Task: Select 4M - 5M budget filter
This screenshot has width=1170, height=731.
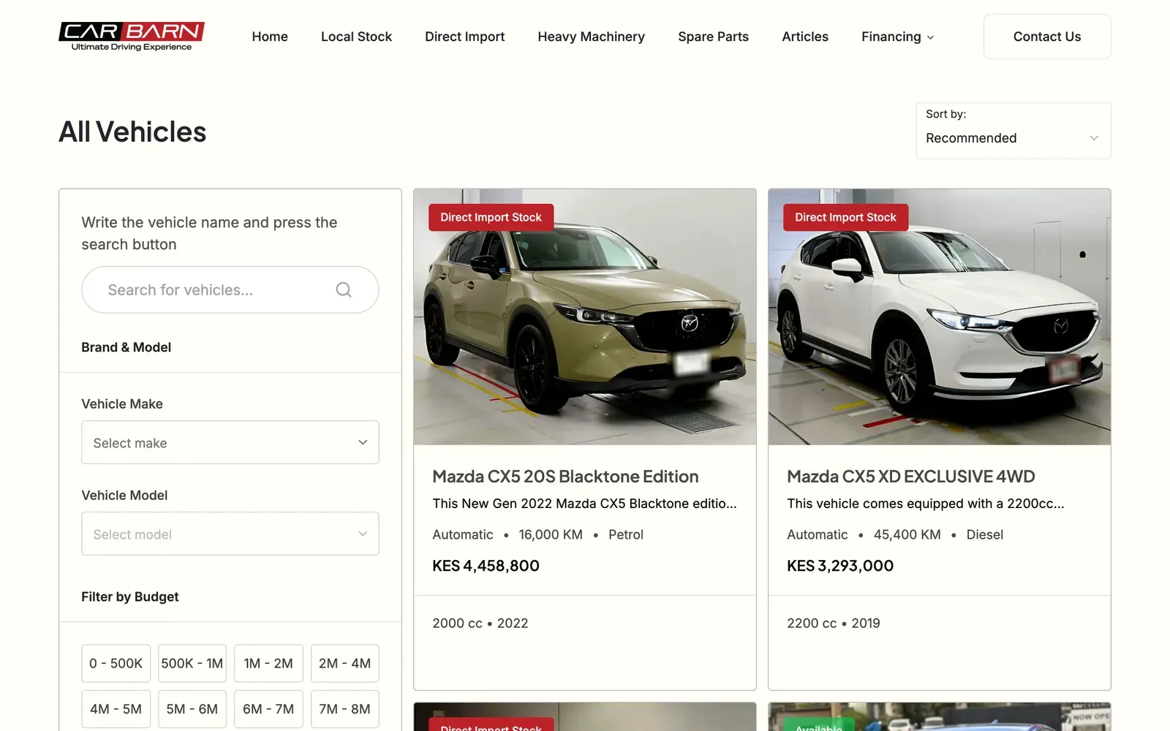Action: [x=116, y=709]
